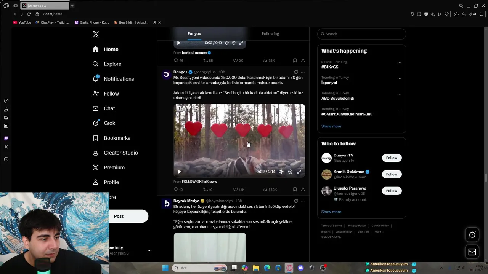View analytics of Denge+ post
Viewport: 488px width, 274px height.
270,190
